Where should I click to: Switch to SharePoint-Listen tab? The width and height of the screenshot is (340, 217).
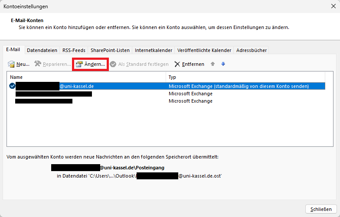(110, 50)
